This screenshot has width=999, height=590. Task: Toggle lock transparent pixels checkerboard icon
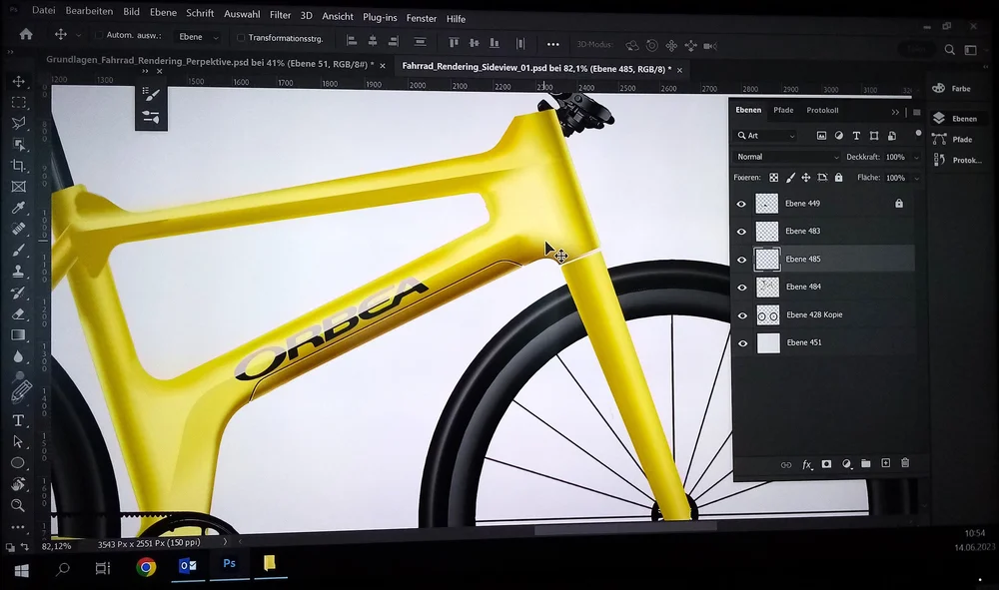[x=773, y=179]
